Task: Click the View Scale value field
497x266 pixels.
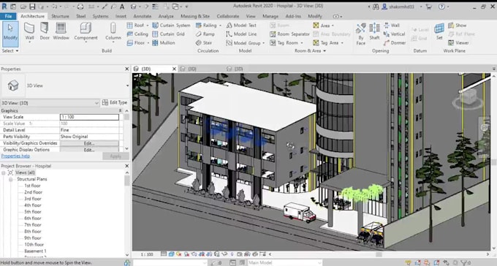Action: point(89,117)
